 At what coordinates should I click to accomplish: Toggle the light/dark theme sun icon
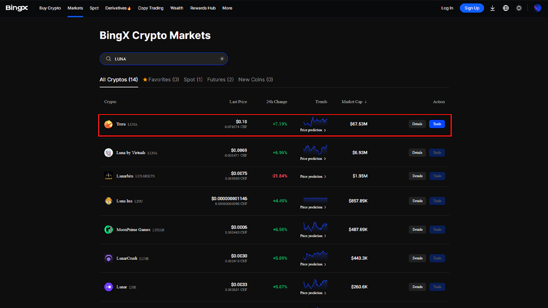(519, 8)
